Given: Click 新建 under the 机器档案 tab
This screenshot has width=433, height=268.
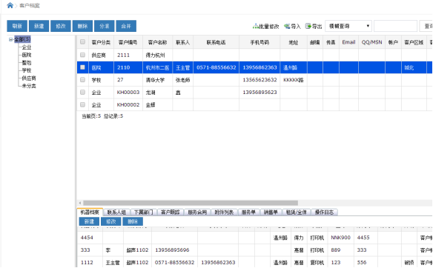Looking at the screenshot, I should point(89,221).
